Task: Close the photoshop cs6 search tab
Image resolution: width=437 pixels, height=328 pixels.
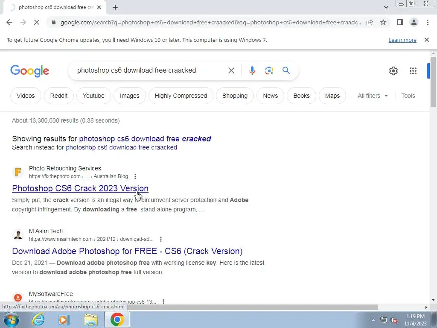Action: pyautogui.click(x=99, y=8)
